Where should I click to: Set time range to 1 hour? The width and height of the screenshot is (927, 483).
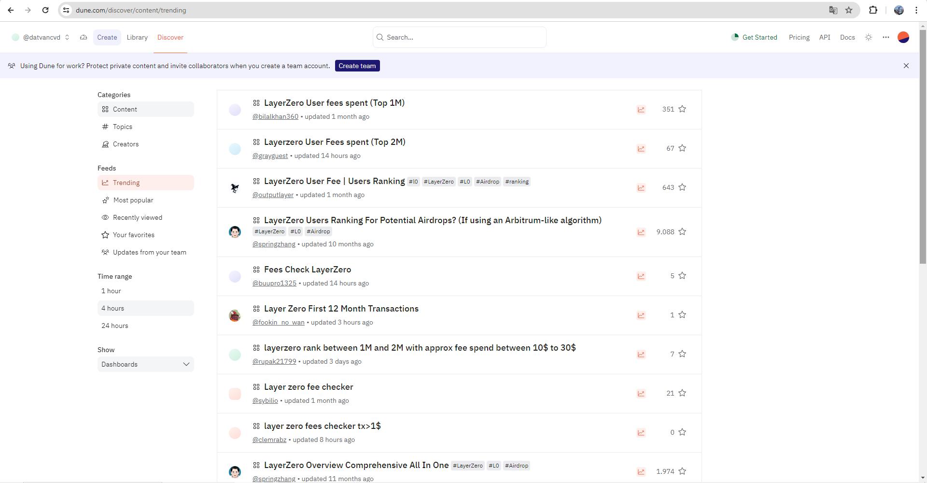(x=145, y=291)
